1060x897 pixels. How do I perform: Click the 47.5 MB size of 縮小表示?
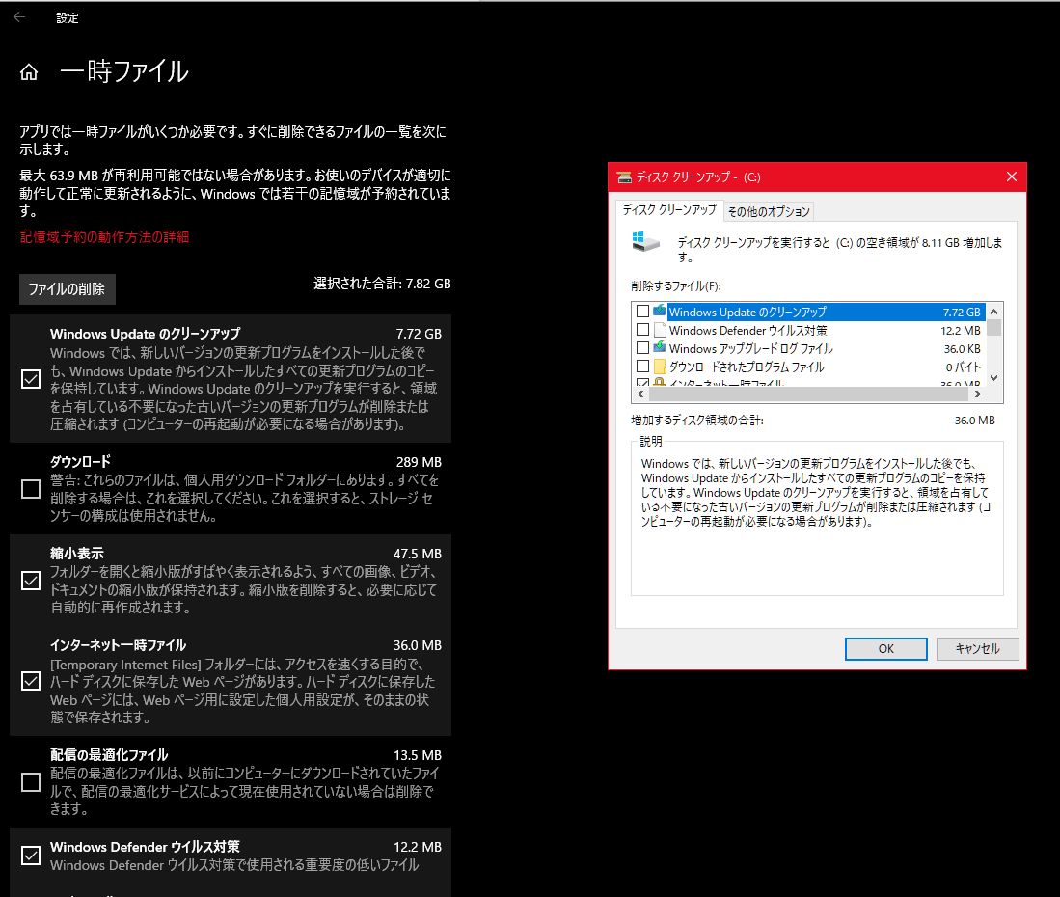(417, 554)
